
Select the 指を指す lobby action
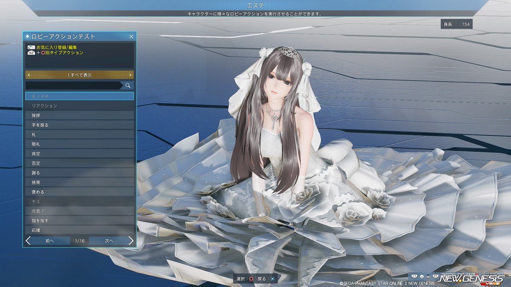[x=80, y=221]
